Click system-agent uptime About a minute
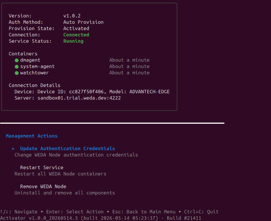271x221 pixels. click(x=129, y=66)
